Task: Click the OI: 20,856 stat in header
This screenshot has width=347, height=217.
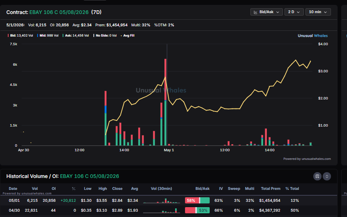Action: click(59, 25)
